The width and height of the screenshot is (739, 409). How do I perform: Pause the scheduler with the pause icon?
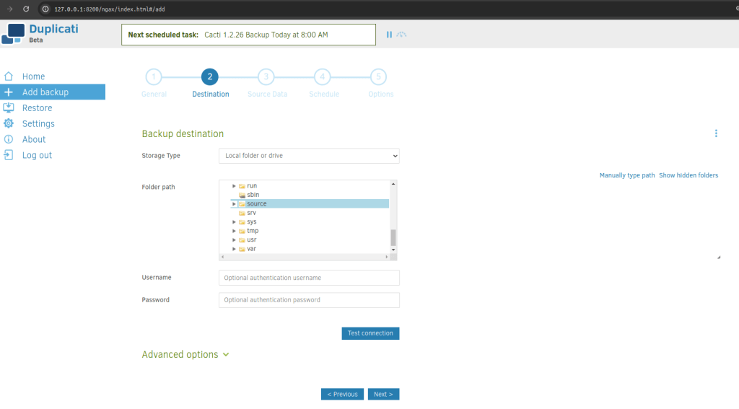point(389,35)
